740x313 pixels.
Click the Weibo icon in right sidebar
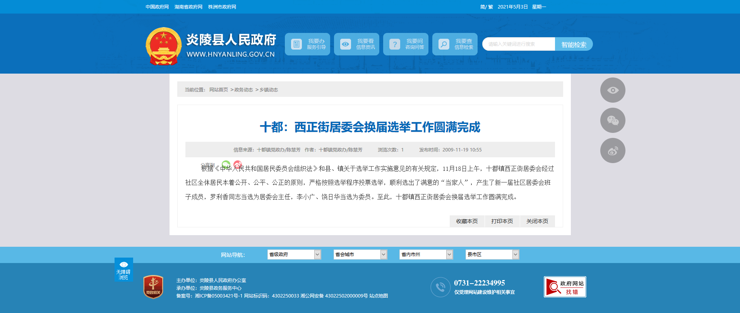[x=612, y=151]
